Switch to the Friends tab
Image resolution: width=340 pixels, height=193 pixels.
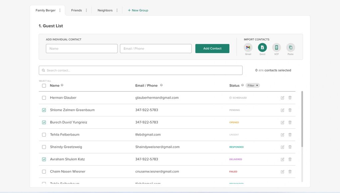[x=76, y=10]
